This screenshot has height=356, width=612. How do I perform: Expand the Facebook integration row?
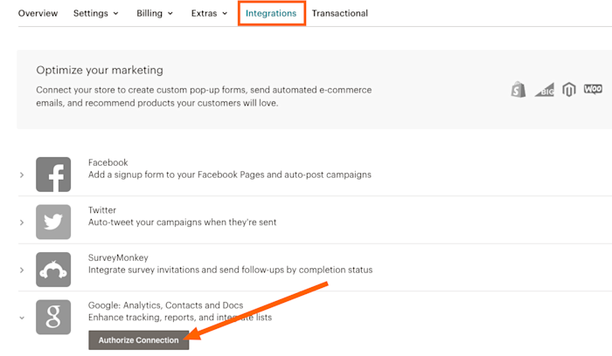click(22, 175)
